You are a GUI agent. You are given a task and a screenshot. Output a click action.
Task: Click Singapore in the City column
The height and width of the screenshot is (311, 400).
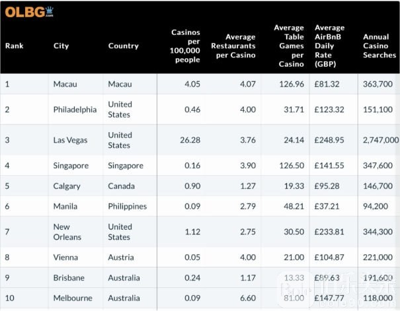point(71,166)
